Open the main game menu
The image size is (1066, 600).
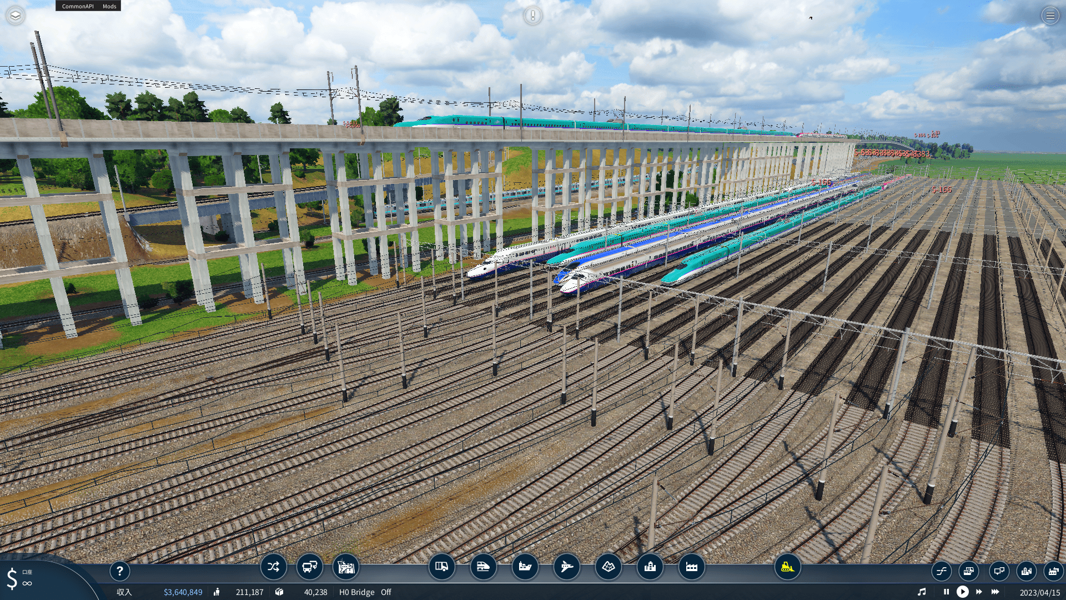[x=1050, y=16]
